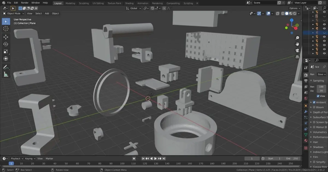Viewport: 328px width, 172px height.
Task: Open the Object Mode dropdown
Action: coord(13,13)
